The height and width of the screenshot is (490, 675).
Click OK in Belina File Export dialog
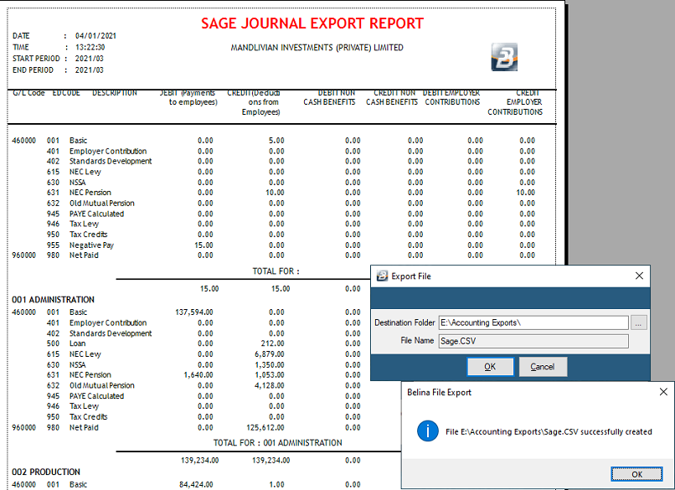coord(636,474)
